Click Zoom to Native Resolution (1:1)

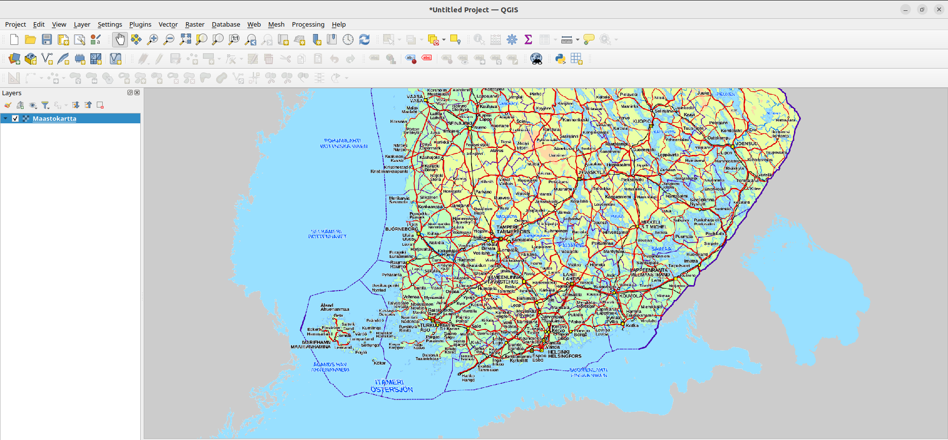coord(234,39)
